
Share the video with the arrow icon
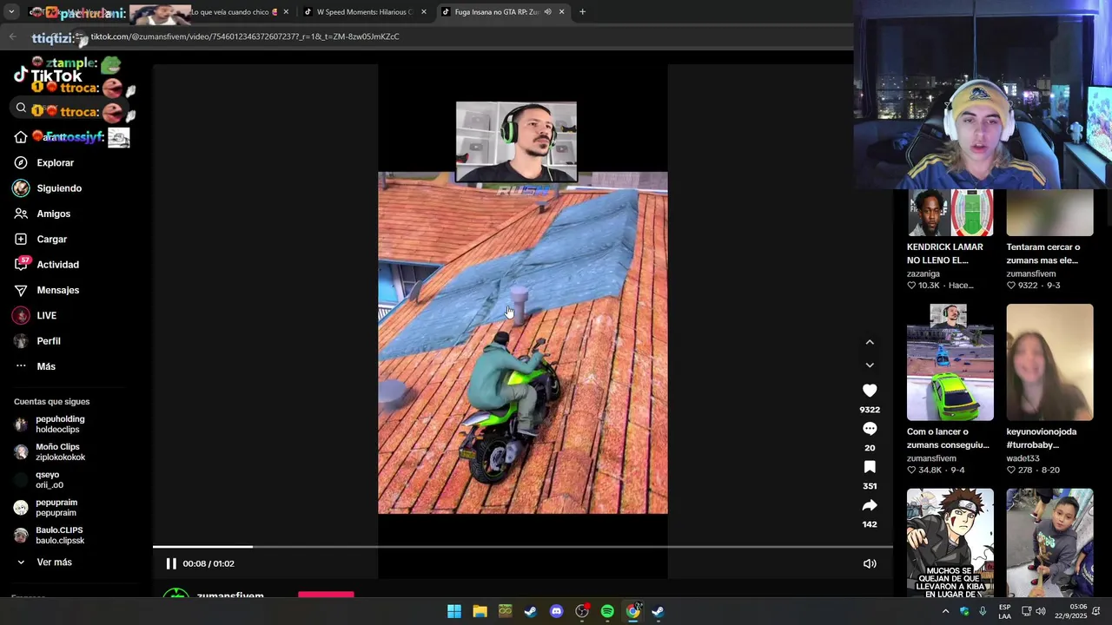click(870, 505)
